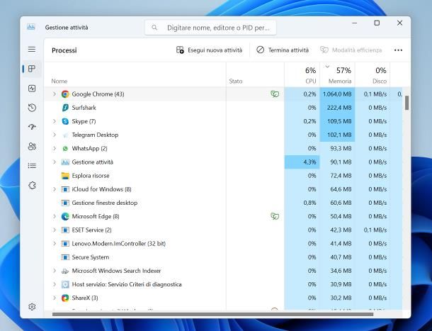This screenshot has width=432, height=331.
Task: Click the search magnifier icon
Action: [x=154, y=28]
